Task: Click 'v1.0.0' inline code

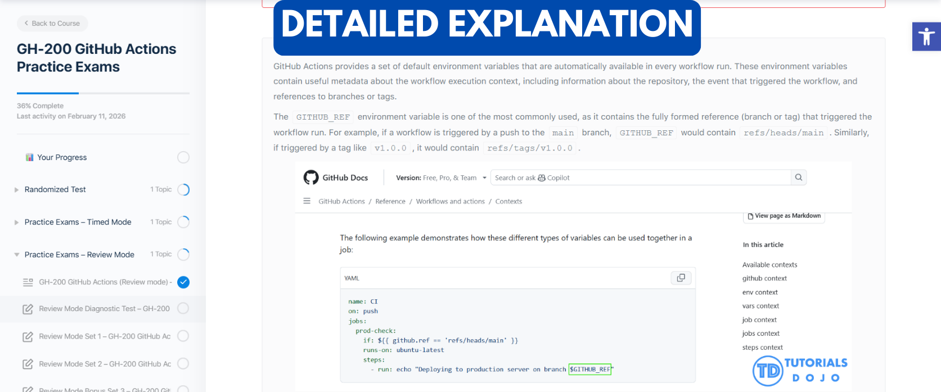Action: (390, 148)
